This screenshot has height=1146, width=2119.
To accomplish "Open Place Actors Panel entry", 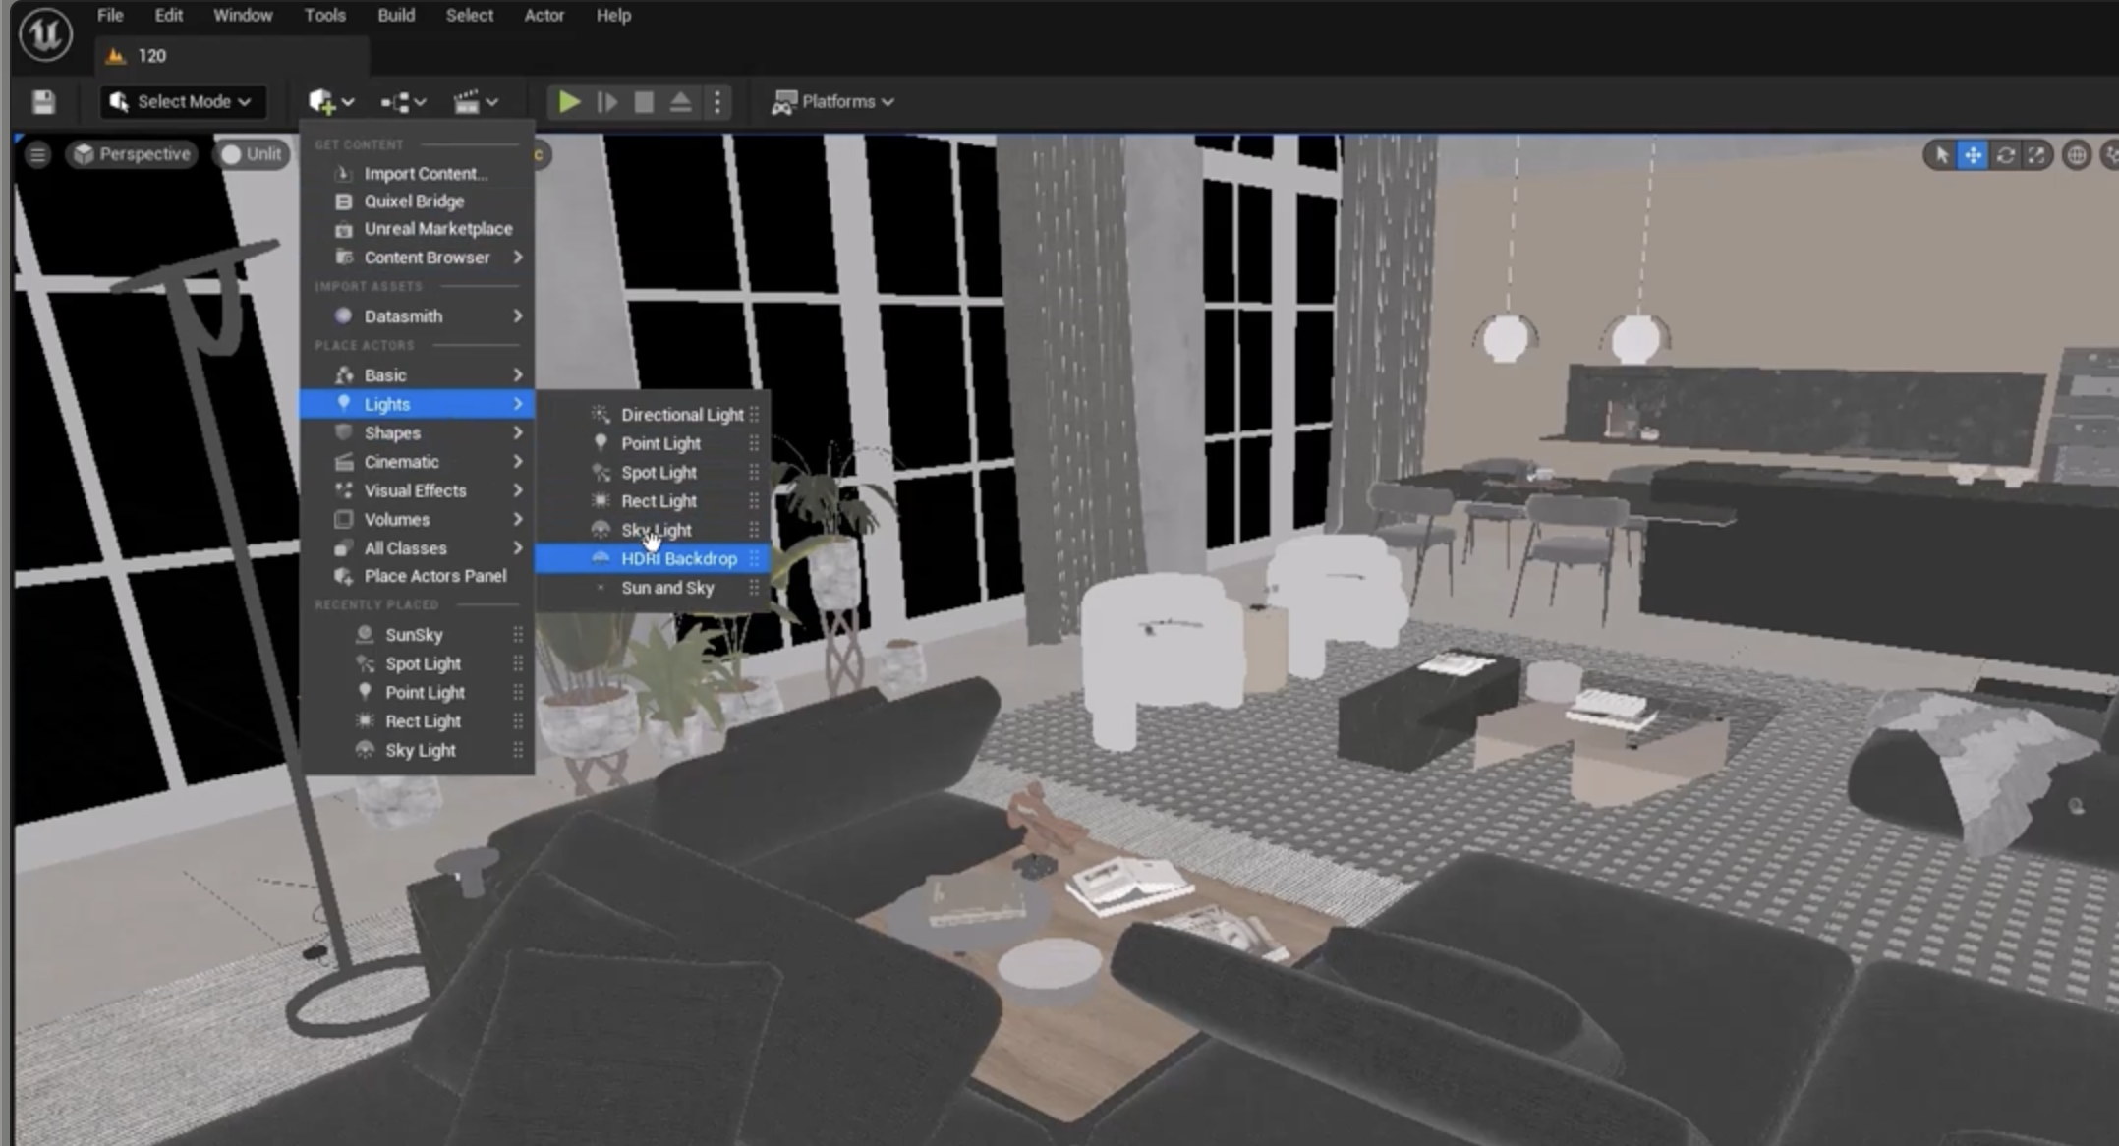I will click(x=434, y=576).
